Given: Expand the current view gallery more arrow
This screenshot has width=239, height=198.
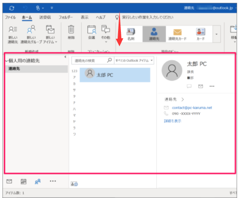Looking at the screenshot, I should coord(216,34).
